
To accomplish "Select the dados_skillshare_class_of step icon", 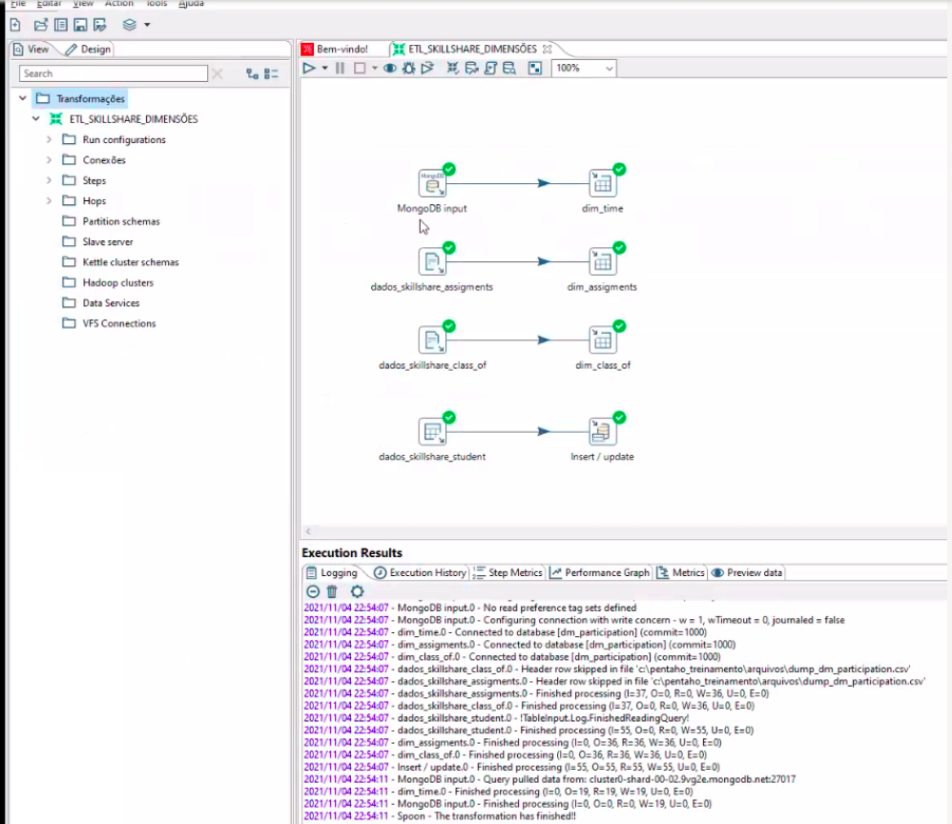I will point(432,340).
